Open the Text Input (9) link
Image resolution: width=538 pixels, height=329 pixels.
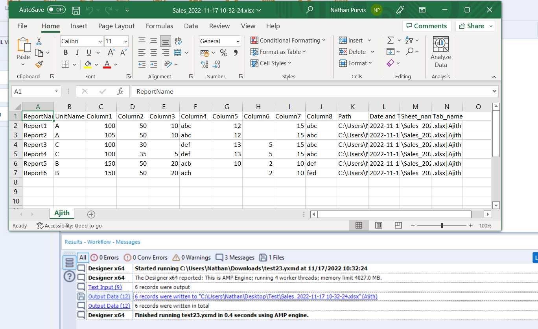[105, 287]
